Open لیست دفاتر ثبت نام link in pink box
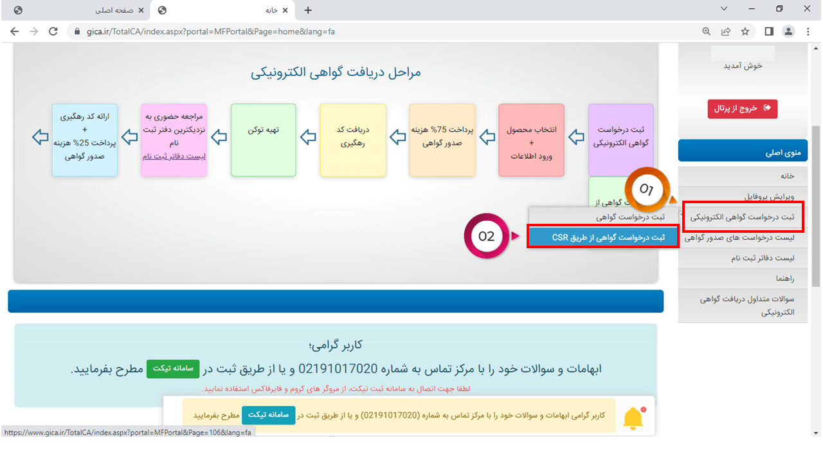Viewport: 823px width, 463px height. [x=174, y=156]
